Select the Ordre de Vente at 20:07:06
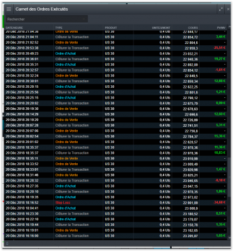Viewport: 233px width, 251px height. coord(66,131)
